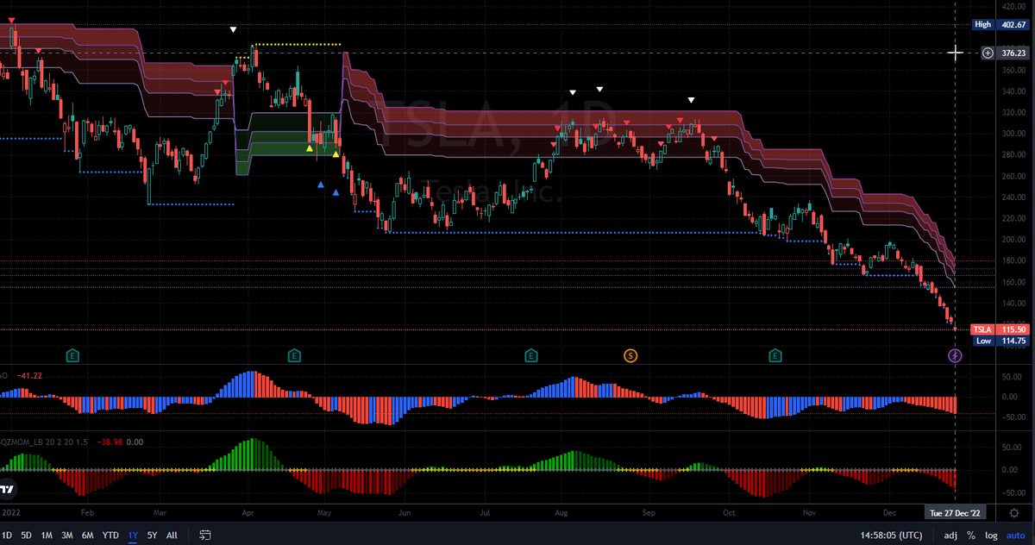The image size is (1035, 545).
Task: Click the purple lightning event marker
Action: pos(955,354)
